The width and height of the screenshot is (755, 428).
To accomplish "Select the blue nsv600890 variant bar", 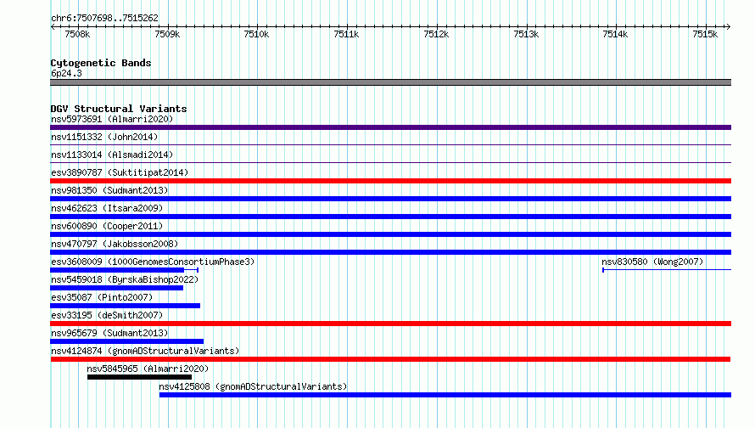I will tap(390, 234).
